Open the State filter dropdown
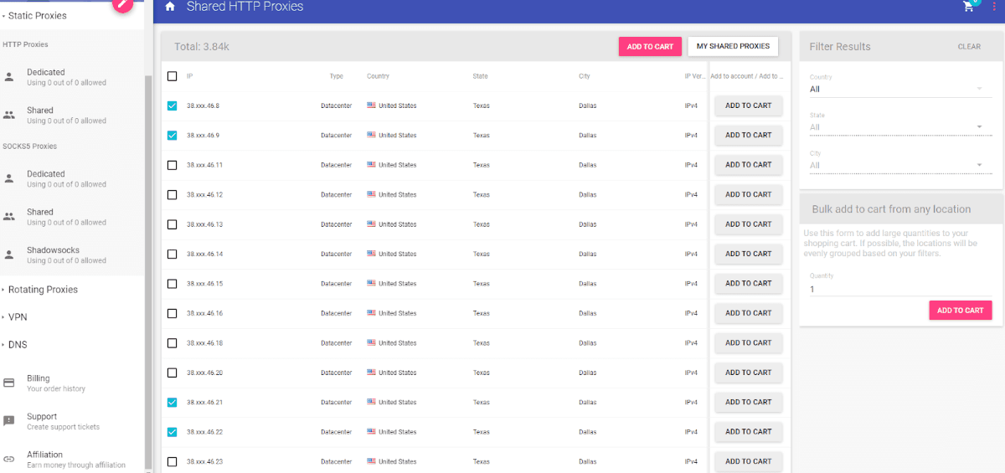1005x473 pixels. pos(900,127)
